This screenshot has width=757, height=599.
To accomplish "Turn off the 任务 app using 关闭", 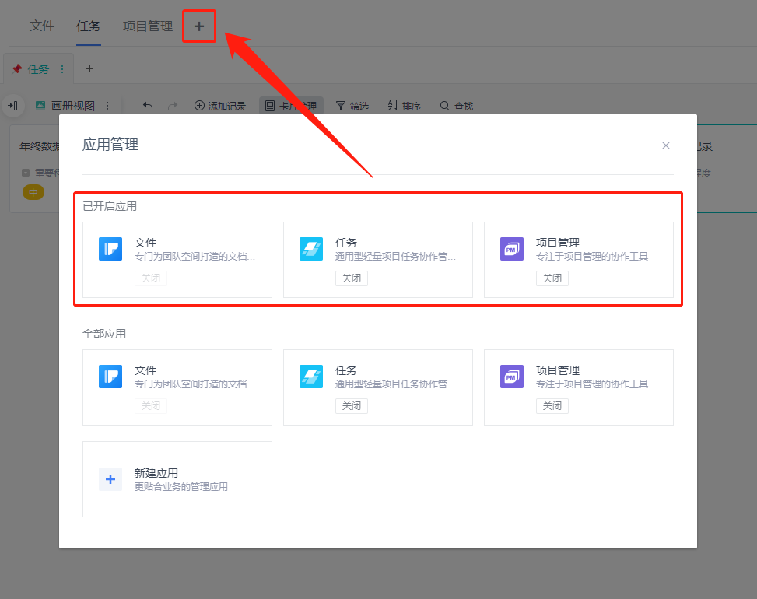I will coord(351,278).
